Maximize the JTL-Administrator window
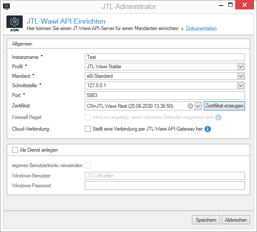 click(x=230, y=6)
